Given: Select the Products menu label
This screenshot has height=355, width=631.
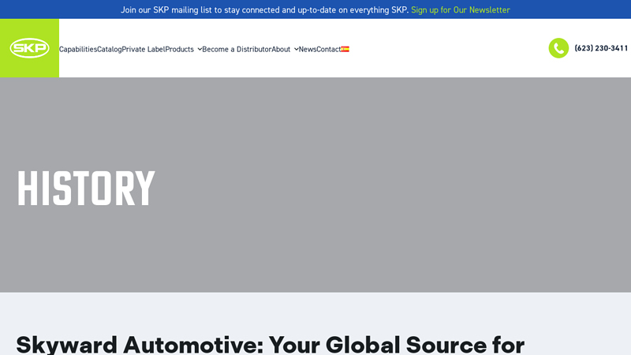Looking at the screenshot, I should [179, 49].
